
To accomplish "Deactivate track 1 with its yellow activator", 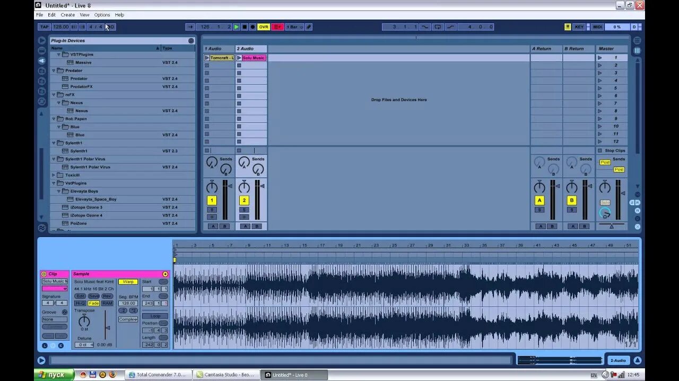I will tap(212, 201).
